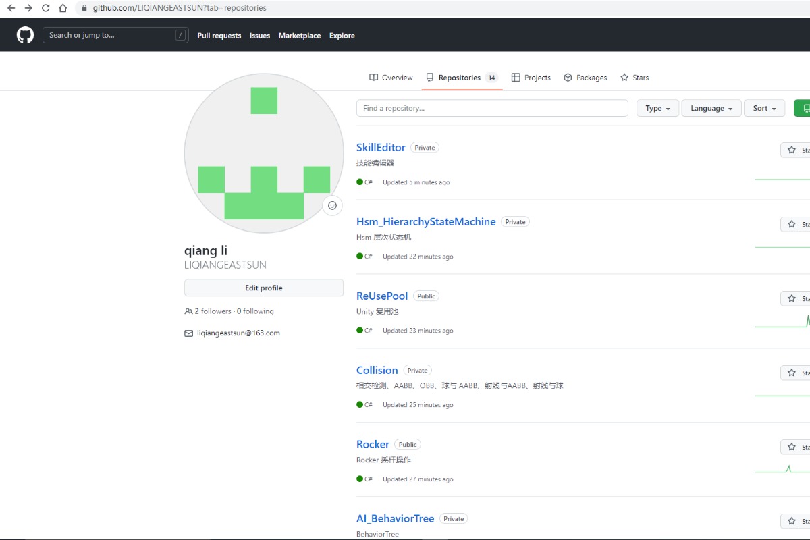Click the GitHub Octocat logo
This screenshot has width=810, height=540.
pos(25,35)
